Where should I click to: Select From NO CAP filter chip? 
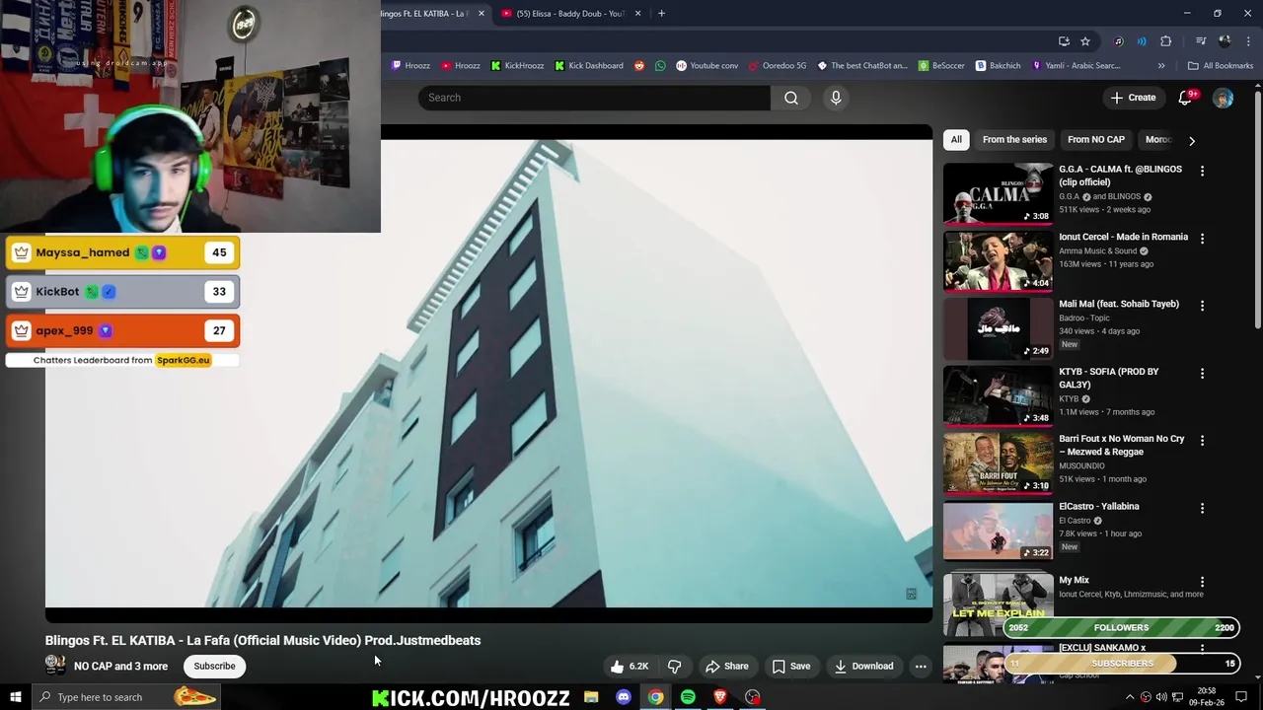point(1096,140)
